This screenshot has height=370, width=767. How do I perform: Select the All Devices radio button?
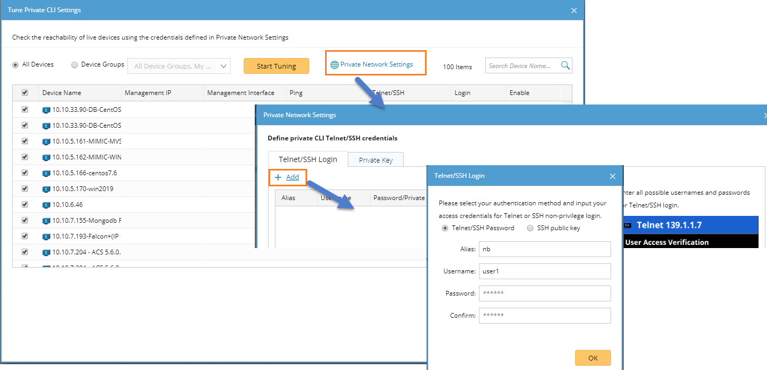[x=16, y=64]
